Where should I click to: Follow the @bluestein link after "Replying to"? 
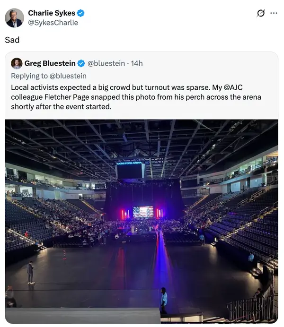point(68,76)
